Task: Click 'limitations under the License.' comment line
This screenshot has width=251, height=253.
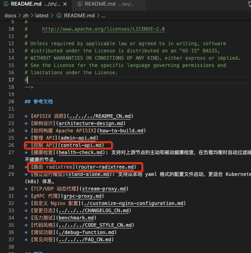Action: tap(71, 73)
